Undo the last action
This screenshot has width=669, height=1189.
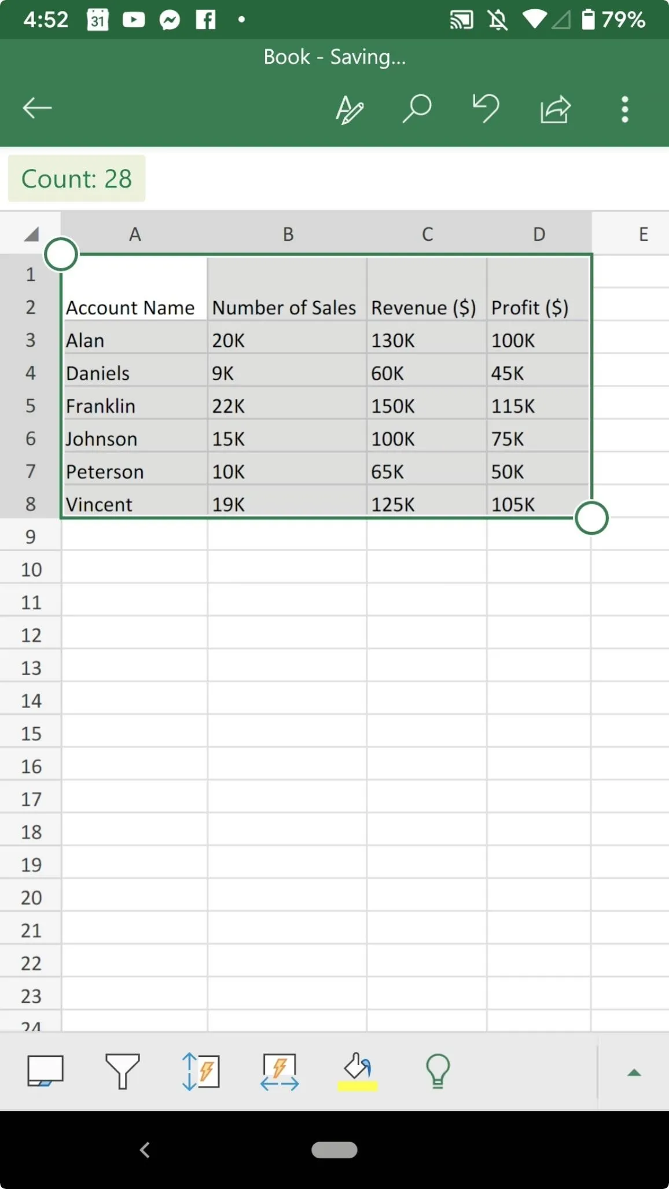486,108
